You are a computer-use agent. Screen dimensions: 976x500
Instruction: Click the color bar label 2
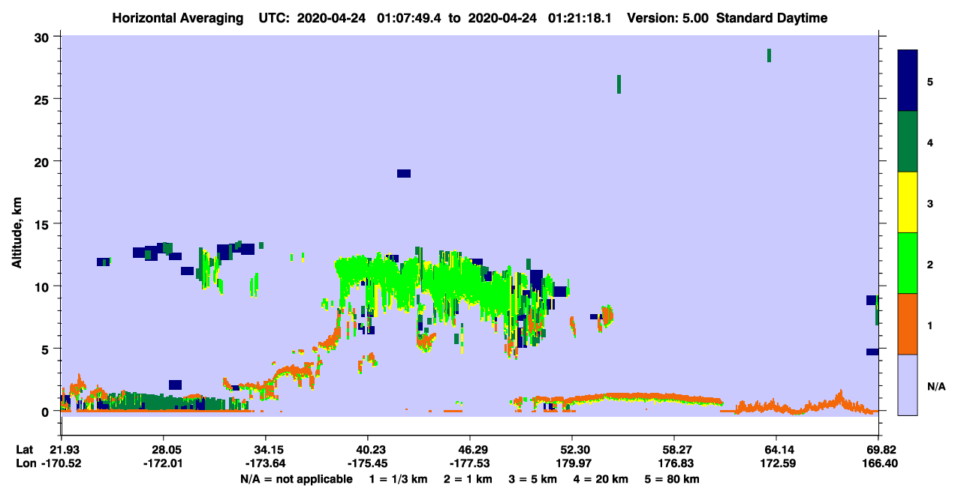coord(929,264)
